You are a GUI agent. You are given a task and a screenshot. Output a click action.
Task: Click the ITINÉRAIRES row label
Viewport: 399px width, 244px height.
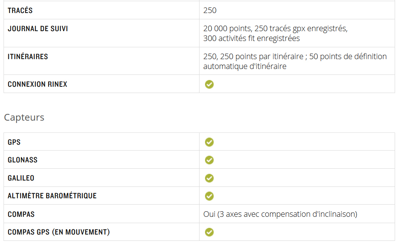tap(28, 56)
